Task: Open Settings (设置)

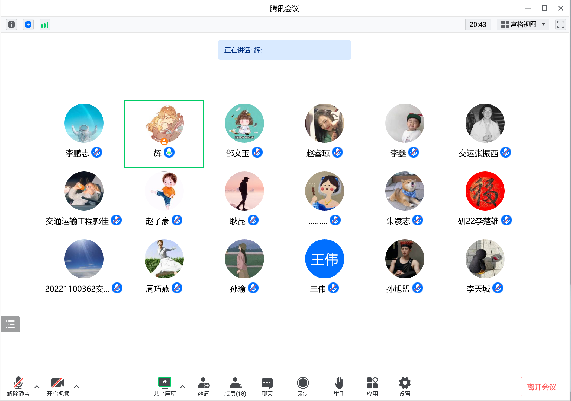Action: [x=405, y=386]
